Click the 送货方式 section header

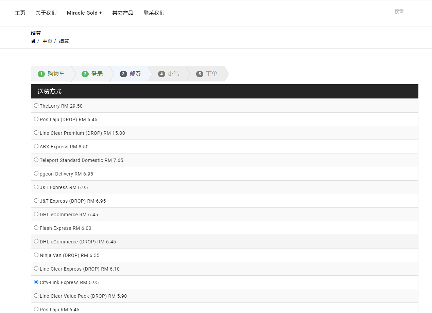click(225, 91)
